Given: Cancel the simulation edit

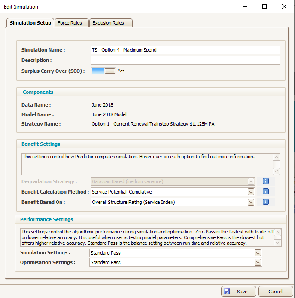Looking at the screenshot, I should pyautogui.click(x=275, y=292).
